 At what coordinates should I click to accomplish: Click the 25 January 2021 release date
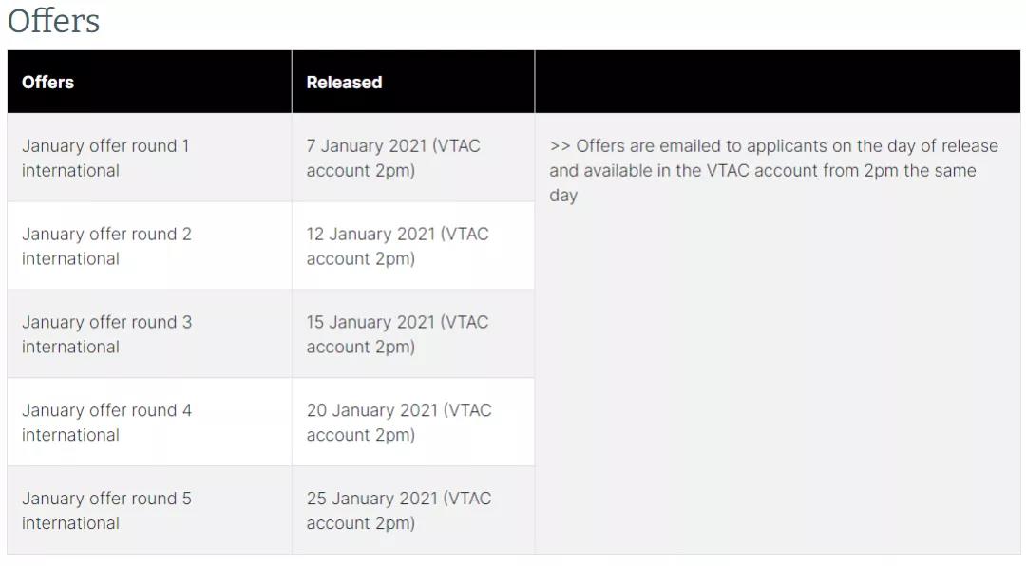point(371,499)
